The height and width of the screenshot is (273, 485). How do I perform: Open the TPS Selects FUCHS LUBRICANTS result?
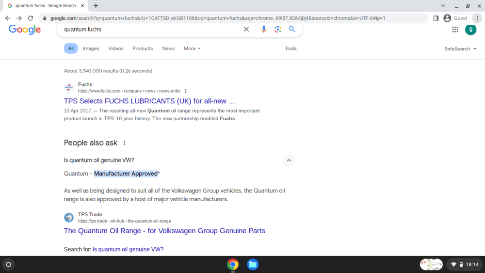point(149,101)
